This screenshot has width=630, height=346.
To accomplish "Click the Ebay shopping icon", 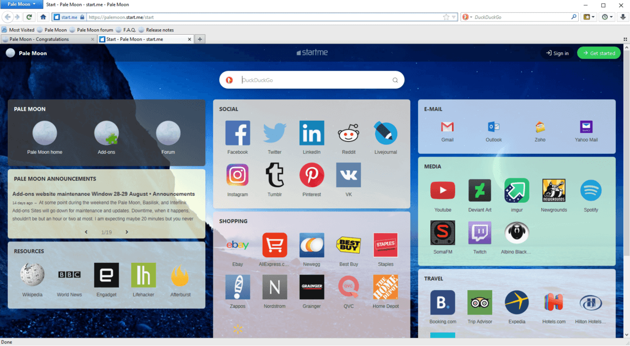I will click(x=238, y=245).
